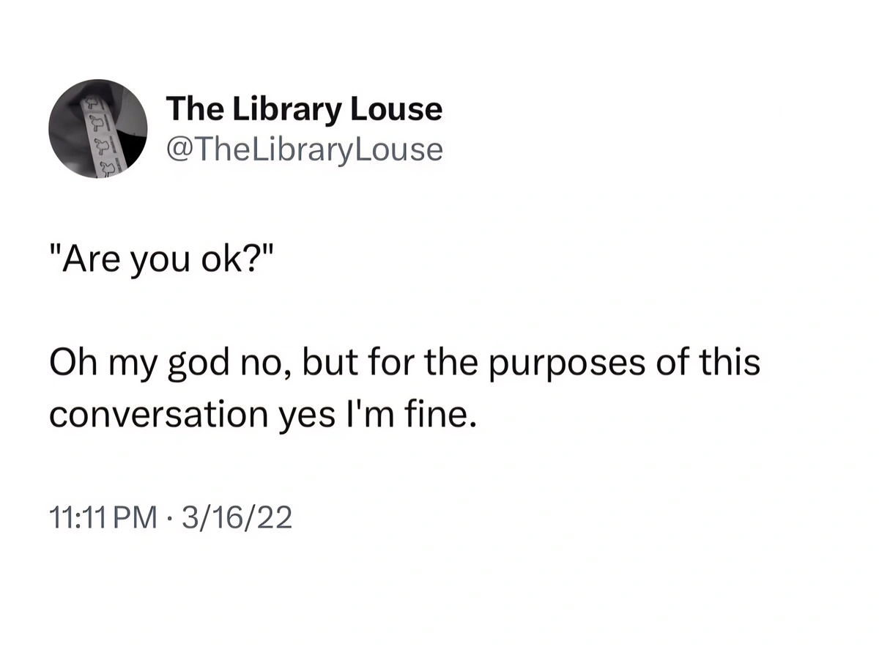Click the "@" symbol in the handle
Viewport: 879px width, 647px height.
(x=181, y=149)
